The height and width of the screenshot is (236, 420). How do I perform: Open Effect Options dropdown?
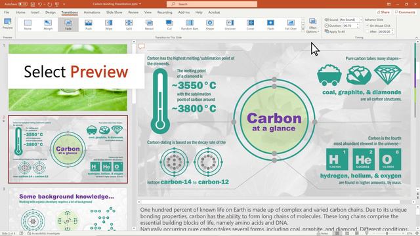click(312, 26)
